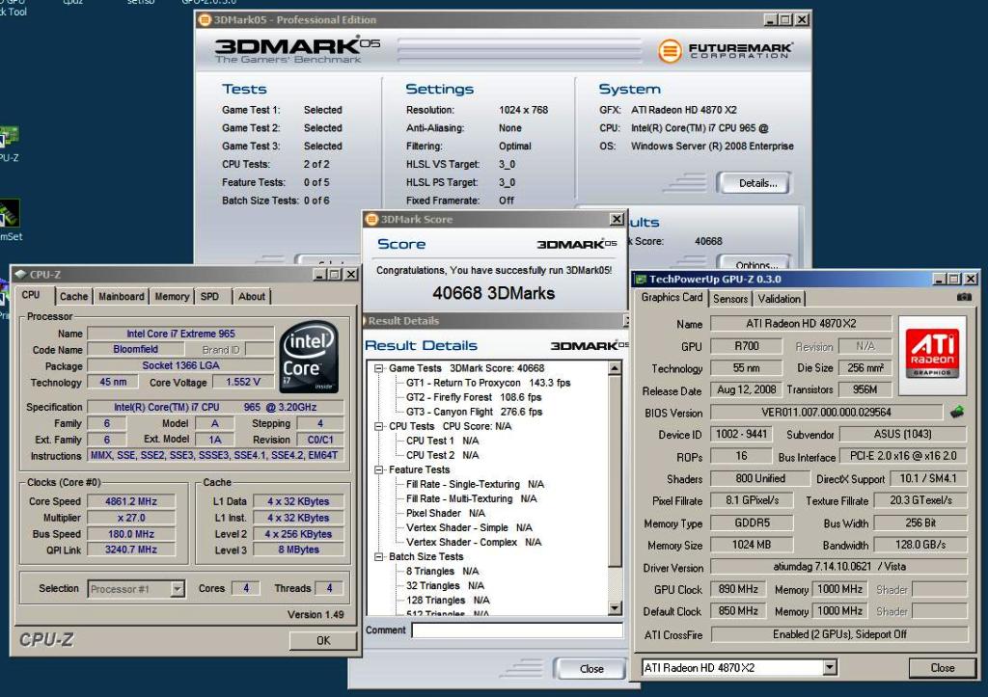The image size is (988, 697).
Task: Click Close in the 3DMark Score dialog
Action: (x=591, y=669)
